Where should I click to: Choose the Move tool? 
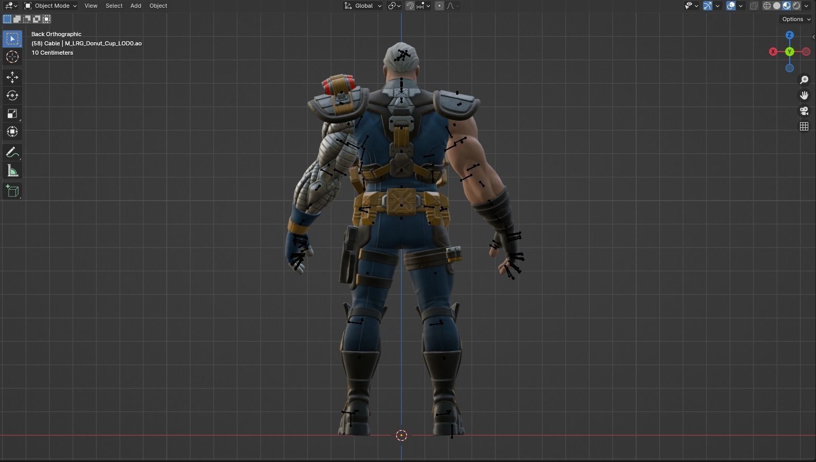(12, 77)
